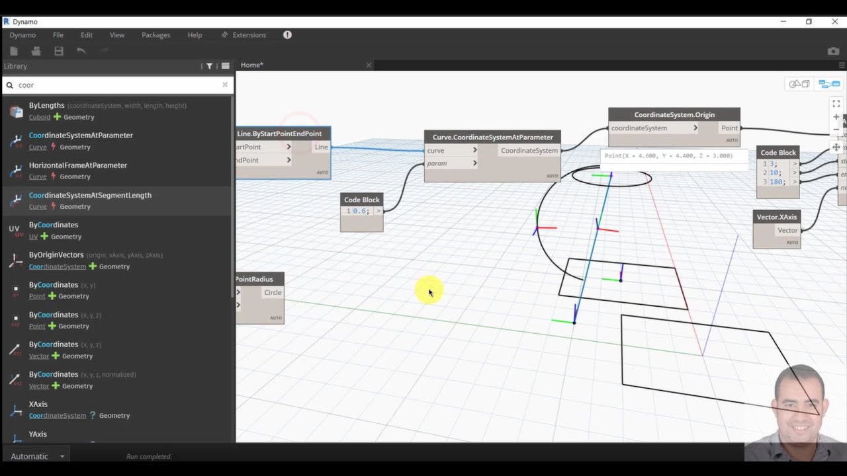847x476 pixels.
Task: Select the CoordinateSystem.Origin node title
Action: coord(674,114)
